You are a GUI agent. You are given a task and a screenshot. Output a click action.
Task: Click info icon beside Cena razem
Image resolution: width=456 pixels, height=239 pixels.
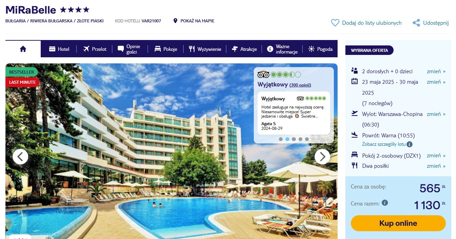tap(385, 203)
